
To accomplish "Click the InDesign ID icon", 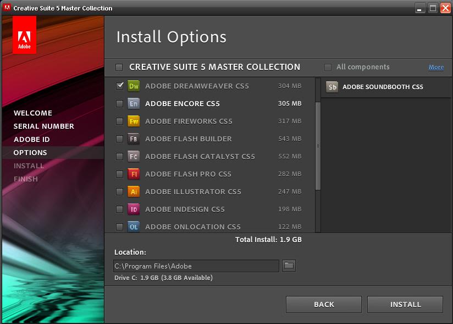I will point(134,209).
